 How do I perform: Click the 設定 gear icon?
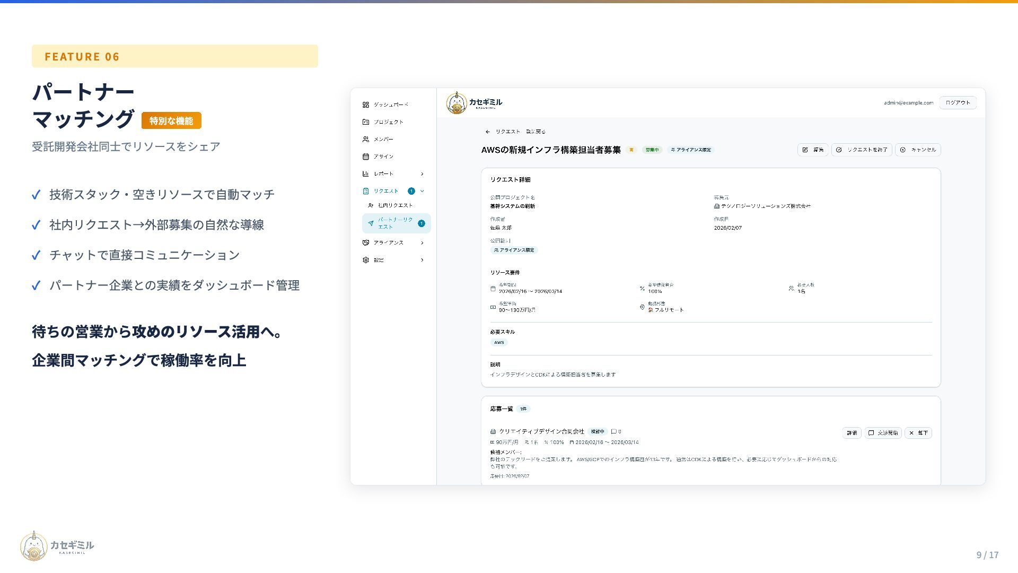point(366,260)
